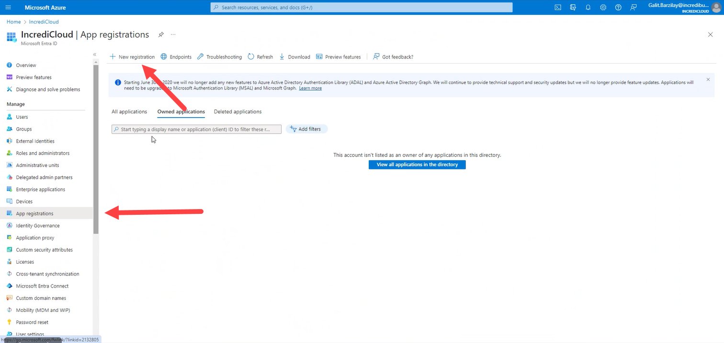Click Troubleshooting in the toolbar
Screen dimensions: 724x343
pos(219,56)
